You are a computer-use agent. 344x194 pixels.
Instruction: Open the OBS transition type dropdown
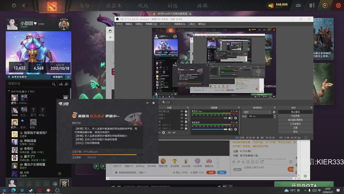(x=257, y=112)
